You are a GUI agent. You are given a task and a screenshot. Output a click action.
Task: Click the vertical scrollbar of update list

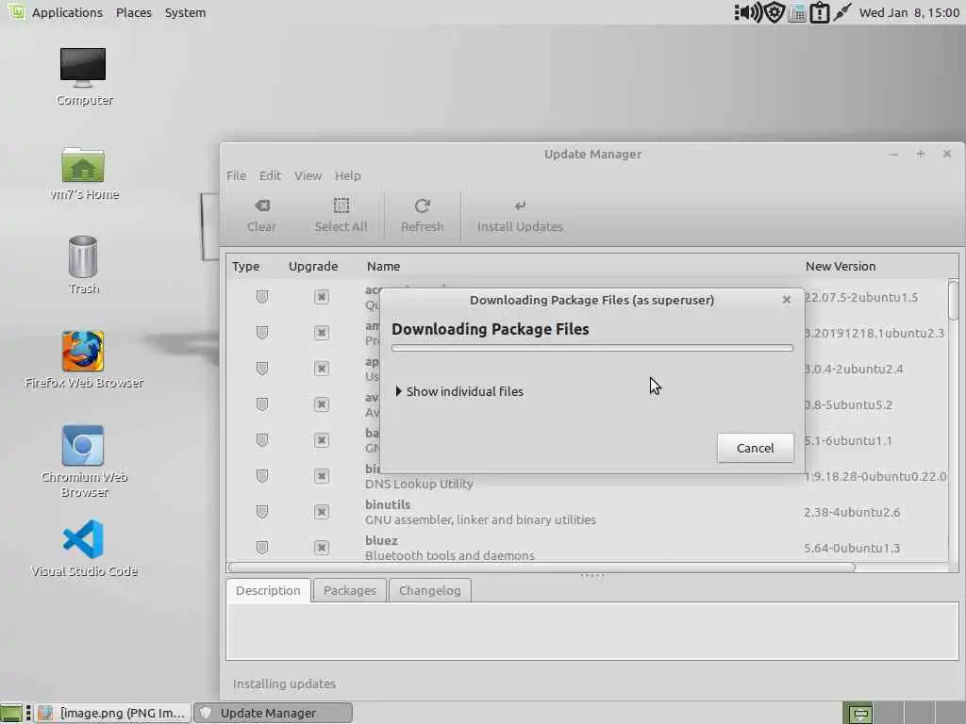pos(954,300)
